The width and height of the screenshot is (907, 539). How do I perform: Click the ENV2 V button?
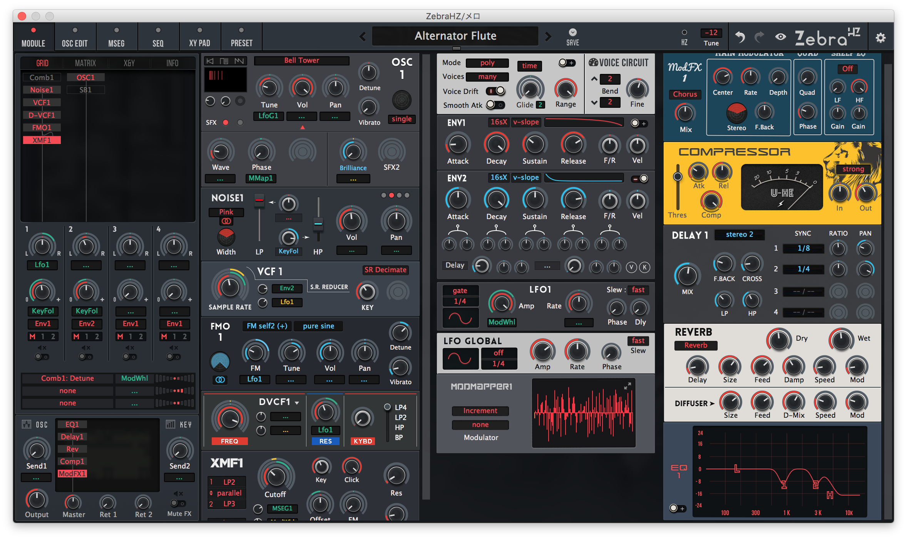pos(631,267)
